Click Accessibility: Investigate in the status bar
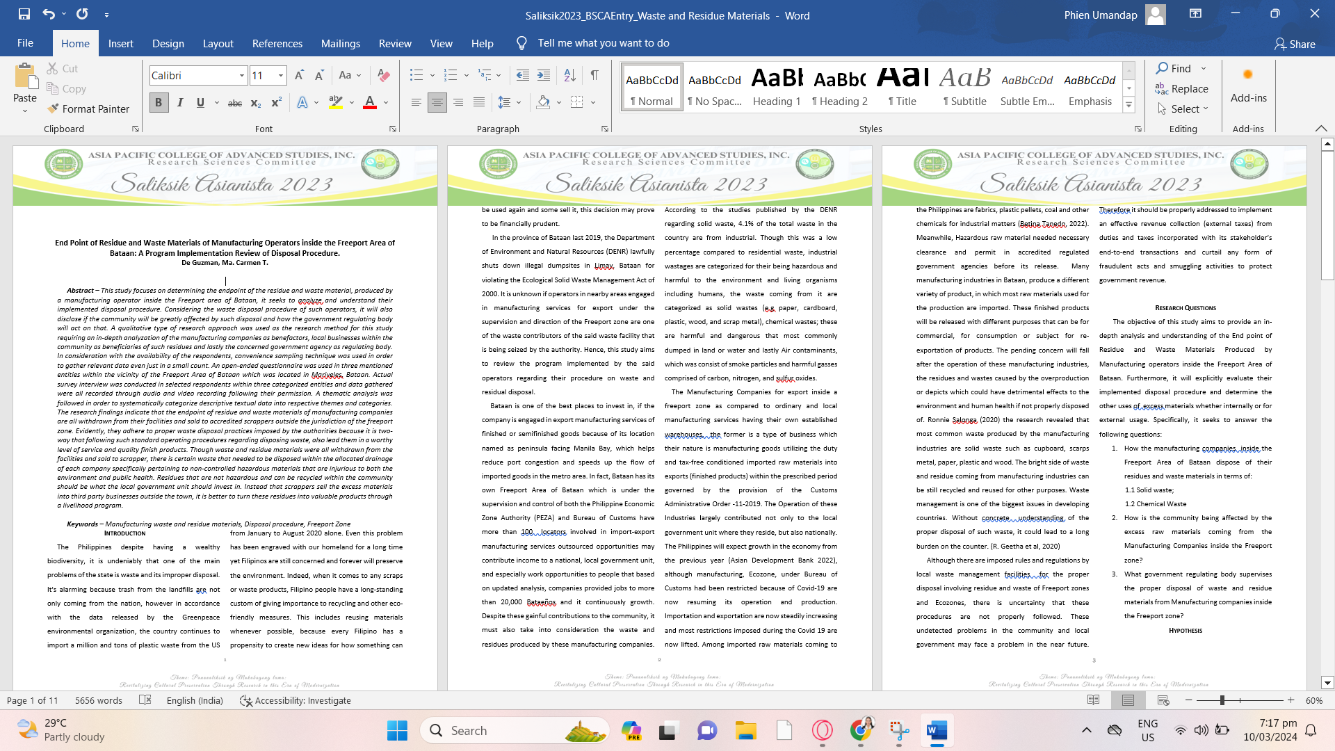The image size is (1335, 751). 296,700
